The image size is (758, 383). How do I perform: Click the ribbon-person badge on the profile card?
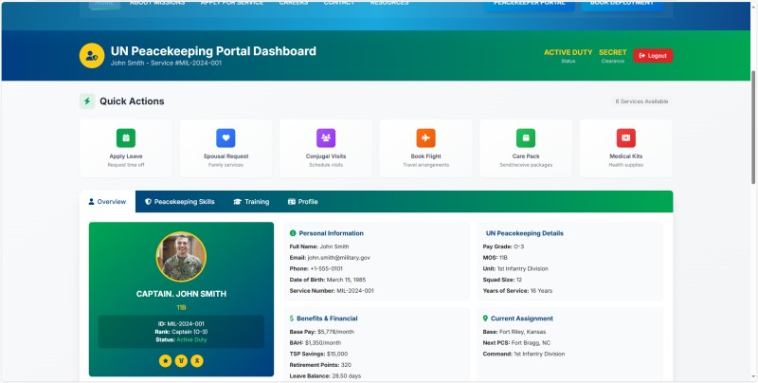tap(197, 361)
